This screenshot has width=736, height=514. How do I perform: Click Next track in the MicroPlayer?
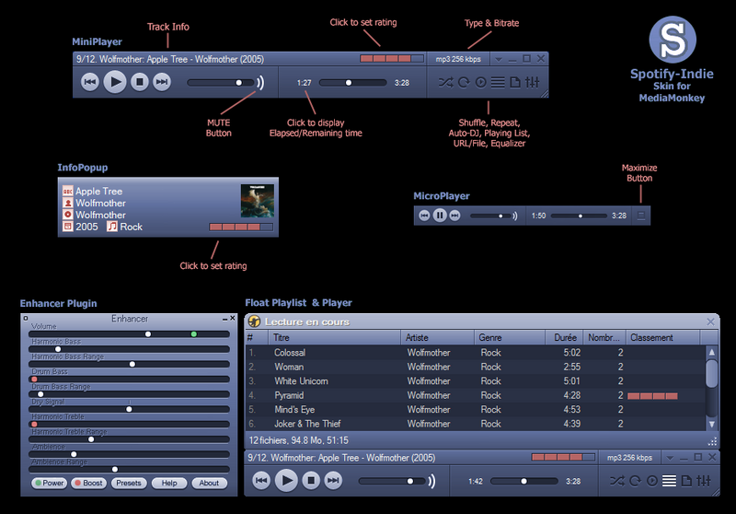(x=454, y=216)
